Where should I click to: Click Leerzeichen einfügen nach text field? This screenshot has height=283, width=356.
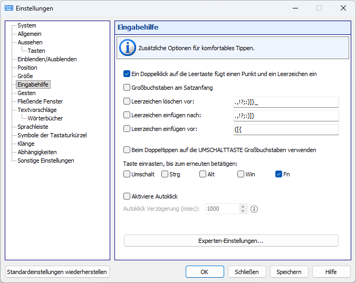click(286, 116)
